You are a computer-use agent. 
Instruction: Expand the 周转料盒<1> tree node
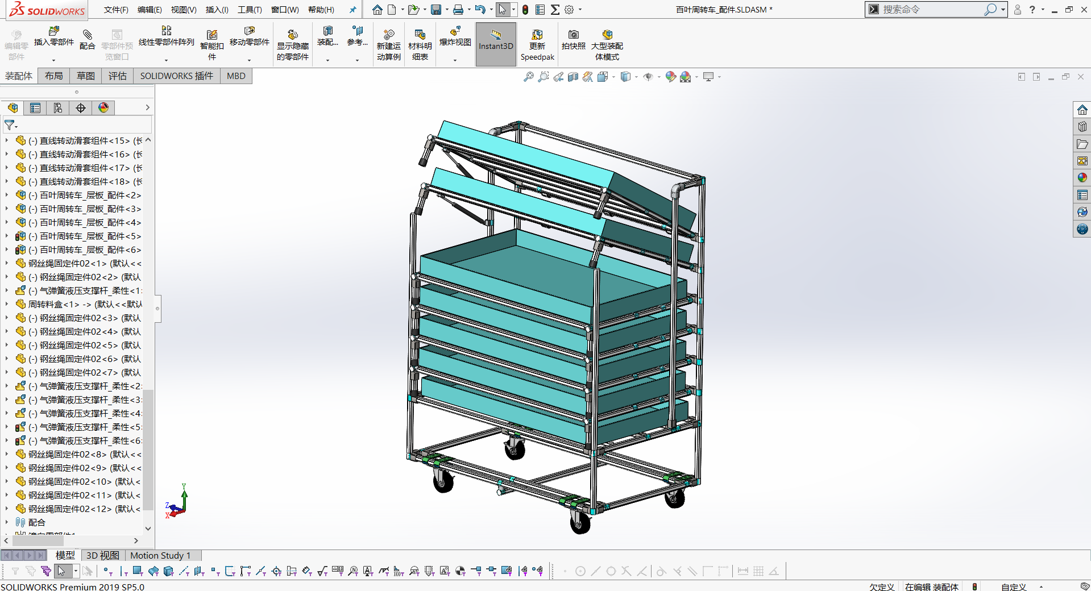[x=7, y=305]
